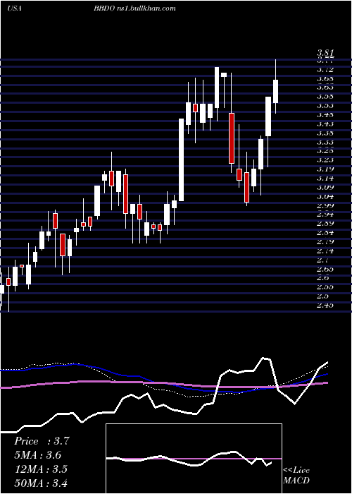Select the 3.53 price level label

pos(325,106)
